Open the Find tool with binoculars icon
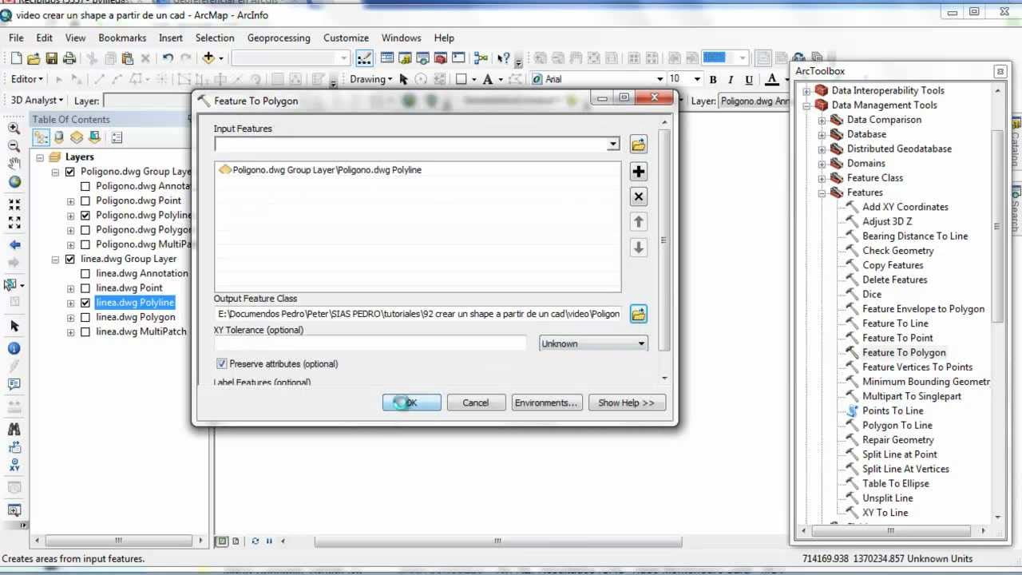This screenshot has height=575, width=1022. coord(16,428)
